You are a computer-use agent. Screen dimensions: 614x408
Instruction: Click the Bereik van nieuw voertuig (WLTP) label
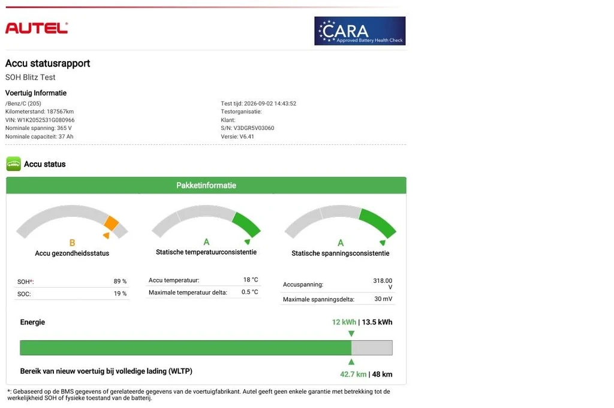point(106,371)
